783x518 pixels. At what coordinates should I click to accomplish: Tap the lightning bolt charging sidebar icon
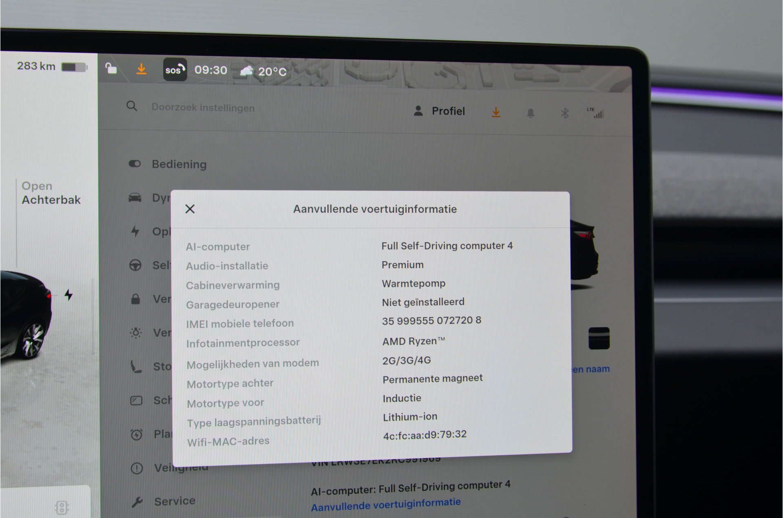click(x=135, y=231)
